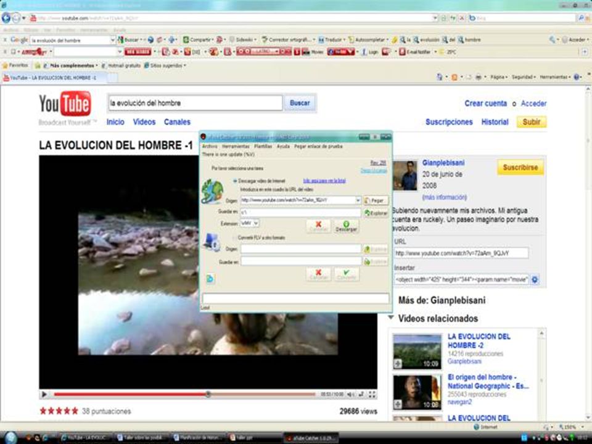This screenshot has height=444, width=592.
Task: Collapse the Videos relacionados section triangle
Action: [x=391, y=318]
